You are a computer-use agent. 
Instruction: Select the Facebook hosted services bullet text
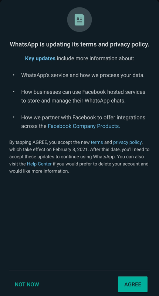[83, 96]
